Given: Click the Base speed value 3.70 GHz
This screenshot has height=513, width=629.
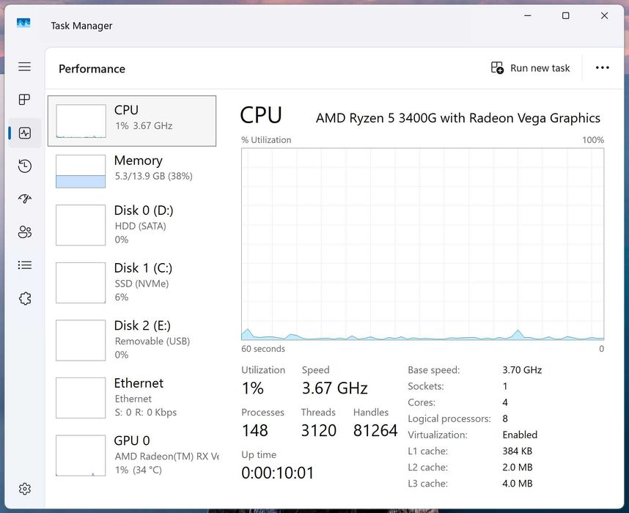Looking at the screenshot, I should 522,370.
